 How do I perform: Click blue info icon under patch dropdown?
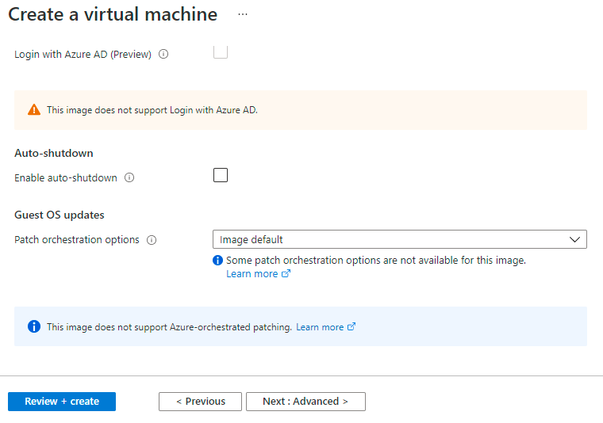(217, 260)
